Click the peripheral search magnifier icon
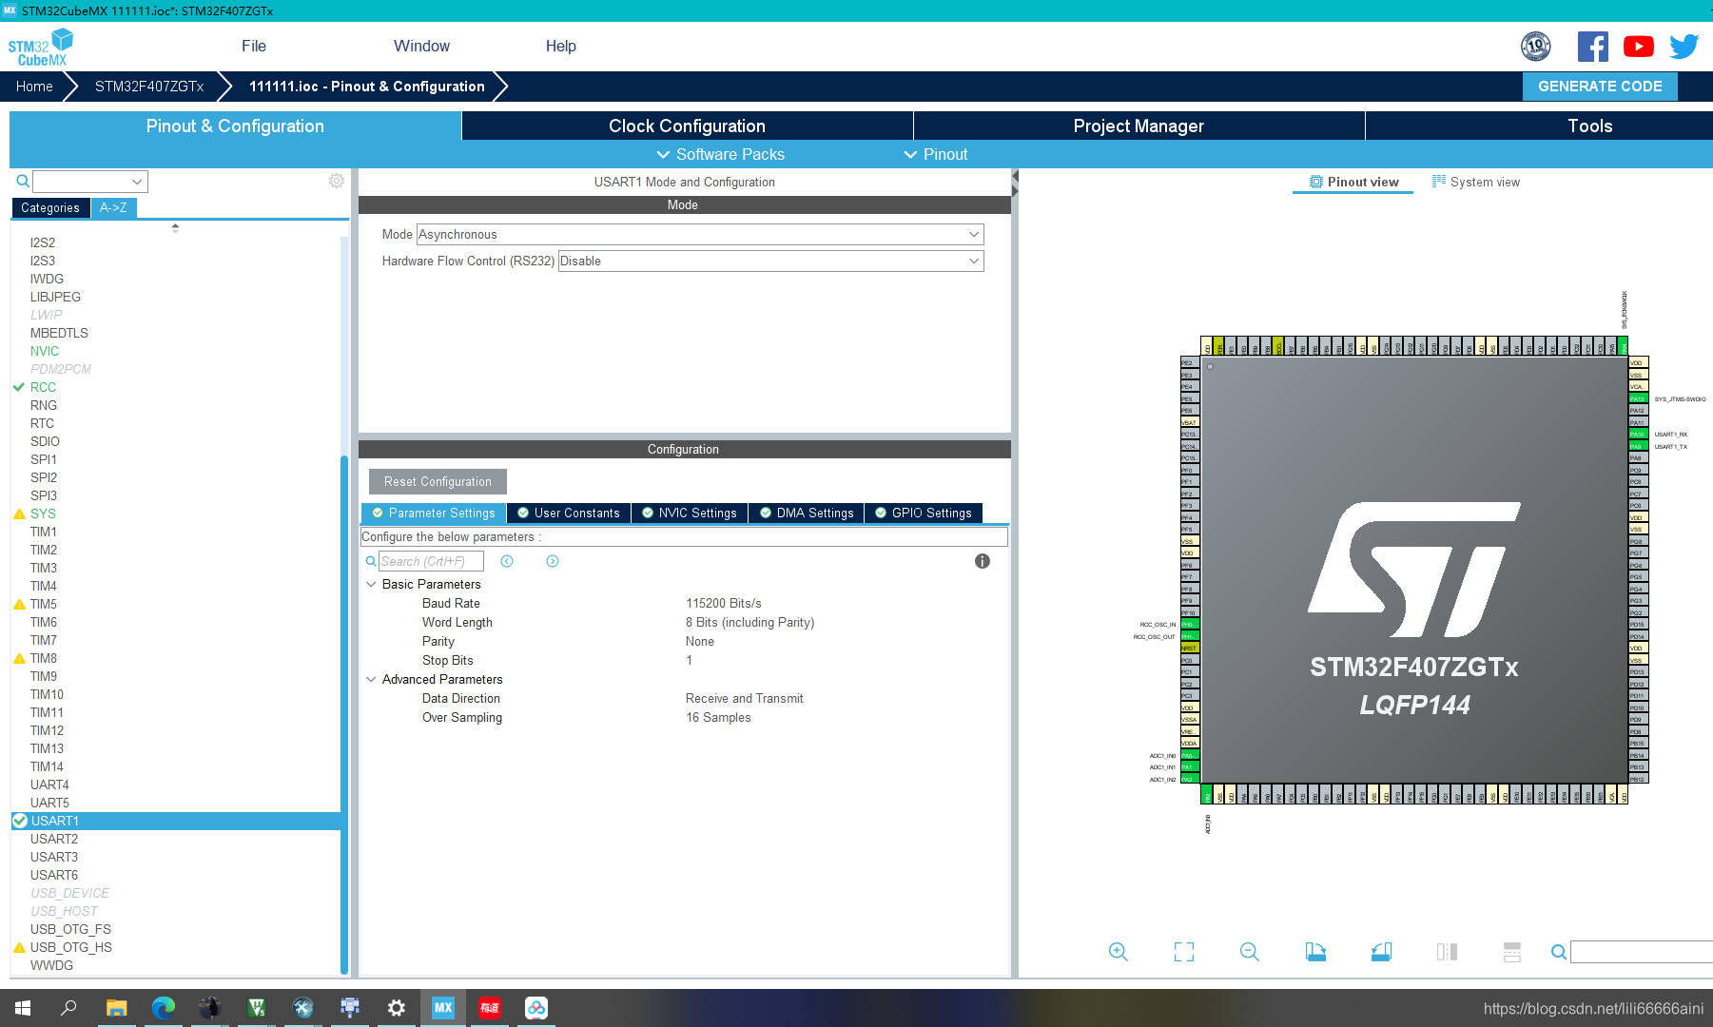This screenshot has width=1713, height=1027. [x=23, y=181]
